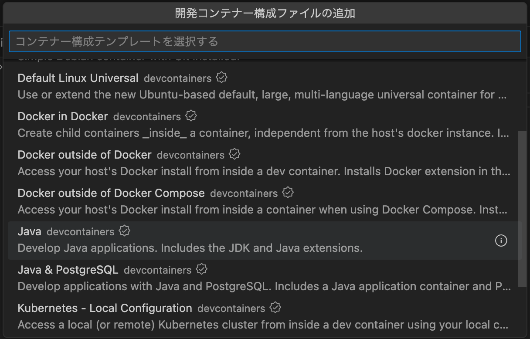Select the Docker outside of Docker template
This screenshot has height=339, width=530.
[84, 155]
